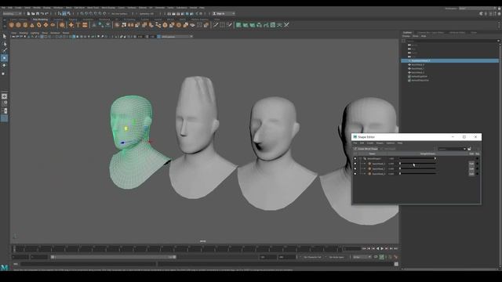Toggle visibility of first target in Shape Editor
Image resolution: width=502 pixels, height=282 pixels.
[355, 164]
